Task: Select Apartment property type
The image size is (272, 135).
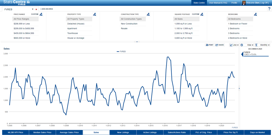Action: 79,29
